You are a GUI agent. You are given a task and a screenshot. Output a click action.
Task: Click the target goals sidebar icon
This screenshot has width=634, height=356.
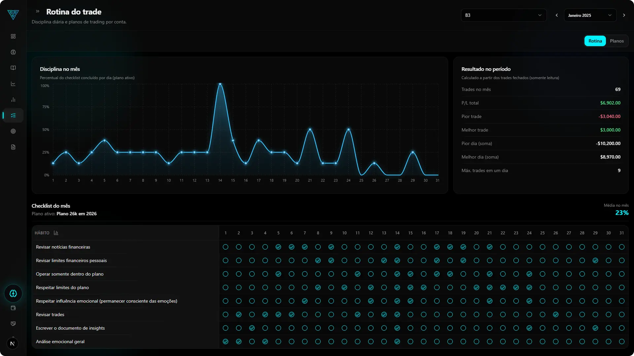[13, 131]
